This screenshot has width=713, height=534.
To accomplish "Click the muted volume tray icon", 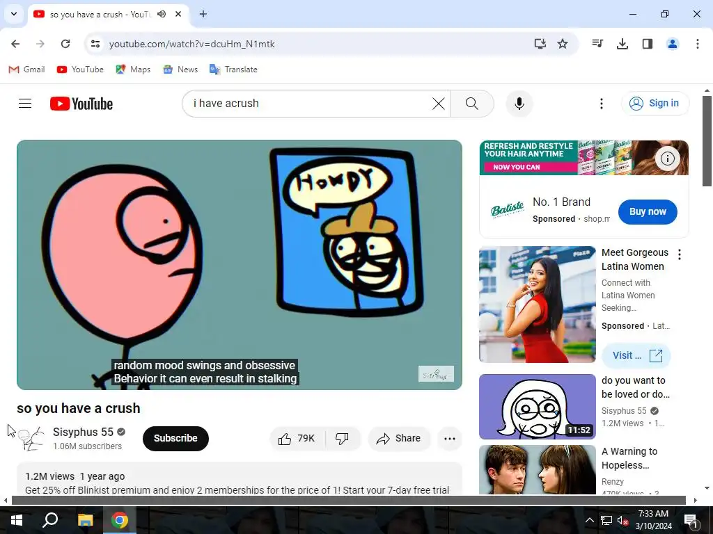I will click(622, 520).
